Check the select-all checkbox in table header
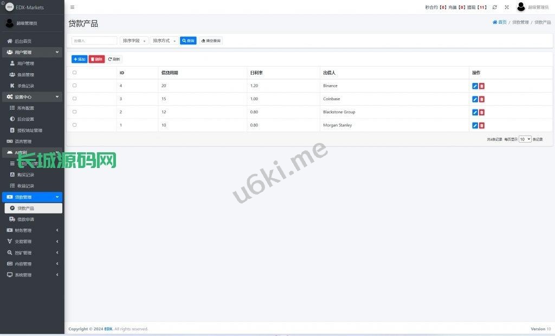This screenshot has height=336, width=555. [x=74, y=73]
